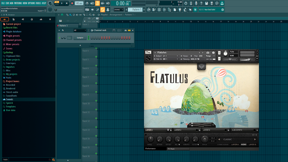Open the FILE menu
288x162 pixels.
click(3, 3)
